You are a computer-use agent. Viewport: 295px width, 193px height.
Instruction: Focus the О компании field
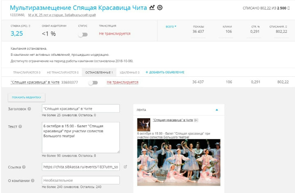81,180
